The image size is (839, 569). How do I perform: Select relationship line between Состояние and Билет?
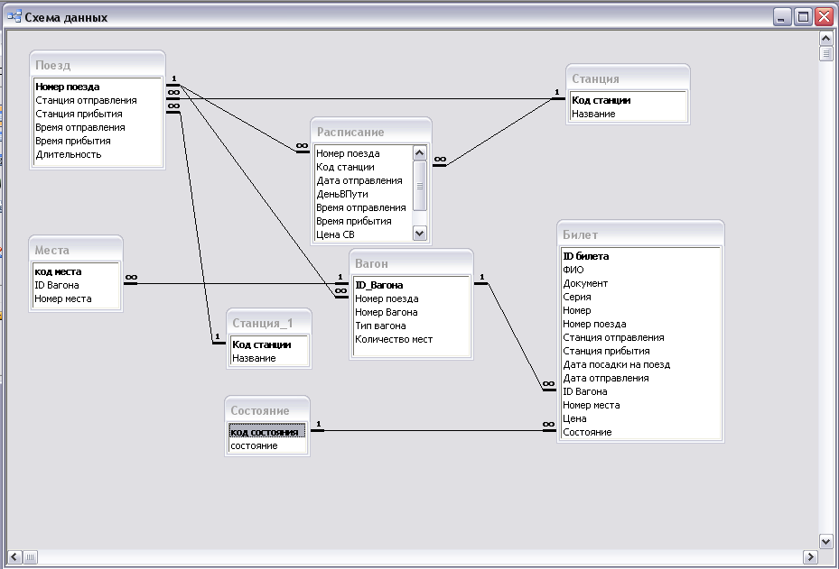[x=433, y=431]
